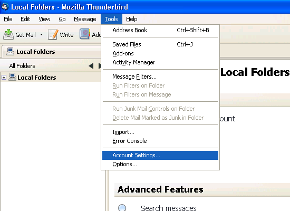
Task: Open Error Console menu entry
Action: pos(160,141)
